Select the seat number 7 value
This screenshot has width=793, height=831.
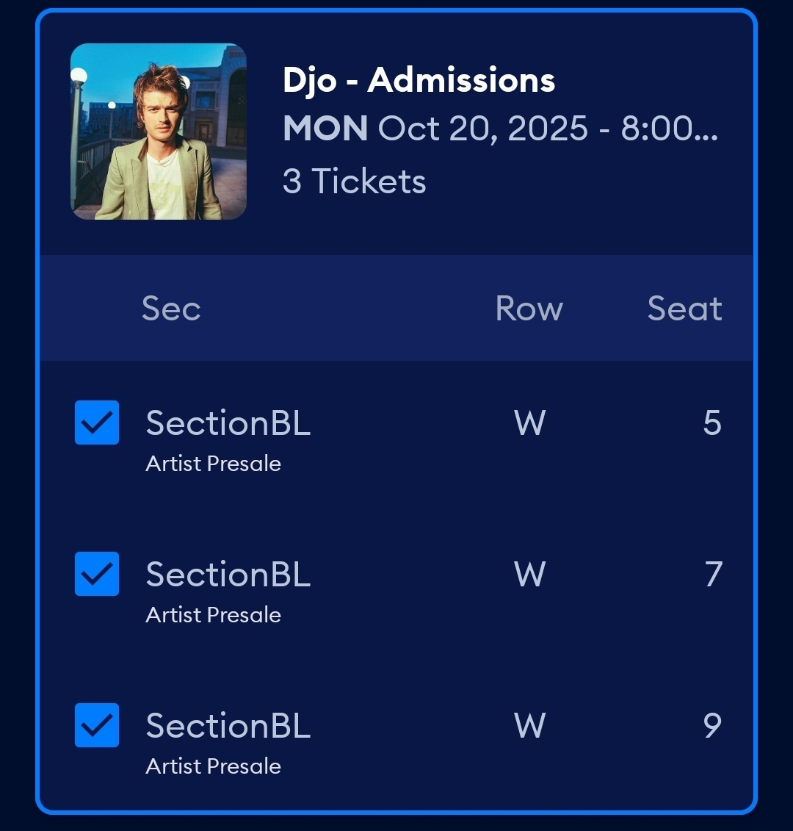pos(713,575)
